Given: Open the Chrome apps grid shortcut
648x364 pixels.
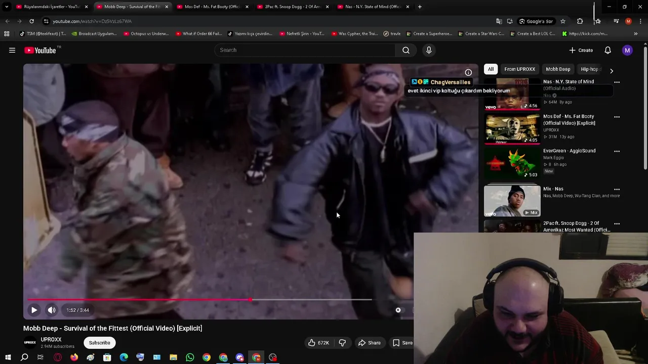Looking at the screenshot, I should click(7, 34).
